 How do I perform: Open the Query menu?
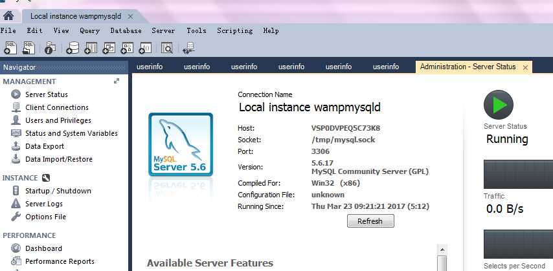[x=89, y=31]
